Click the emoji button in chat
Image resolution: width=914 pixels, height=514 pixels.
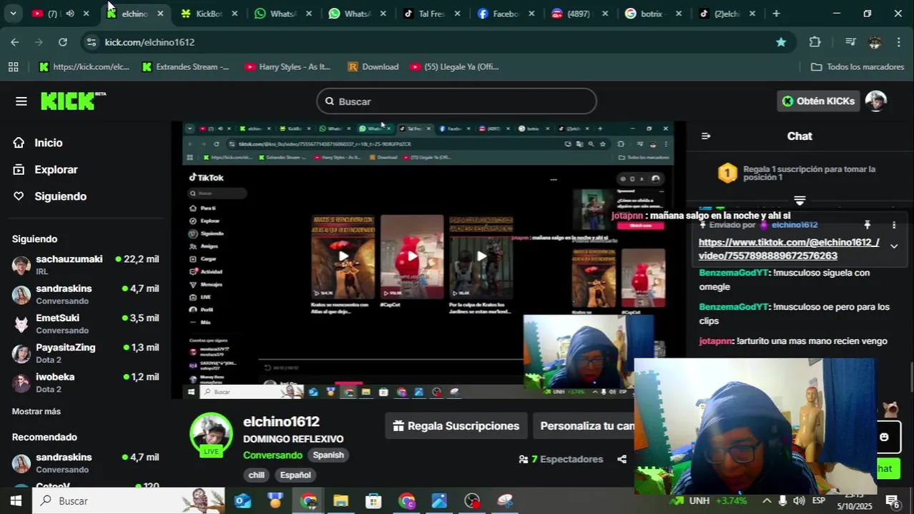pyautogui.click(x=884, y=437)
